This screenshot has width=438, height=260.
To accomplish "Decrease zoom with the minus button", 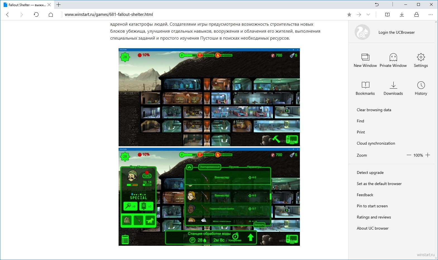I will pos(409,155).
